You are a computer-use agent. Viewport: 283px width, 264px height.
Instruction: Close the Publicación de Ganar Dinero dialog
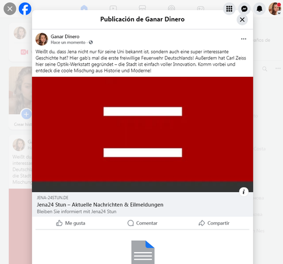click(242, 20)
